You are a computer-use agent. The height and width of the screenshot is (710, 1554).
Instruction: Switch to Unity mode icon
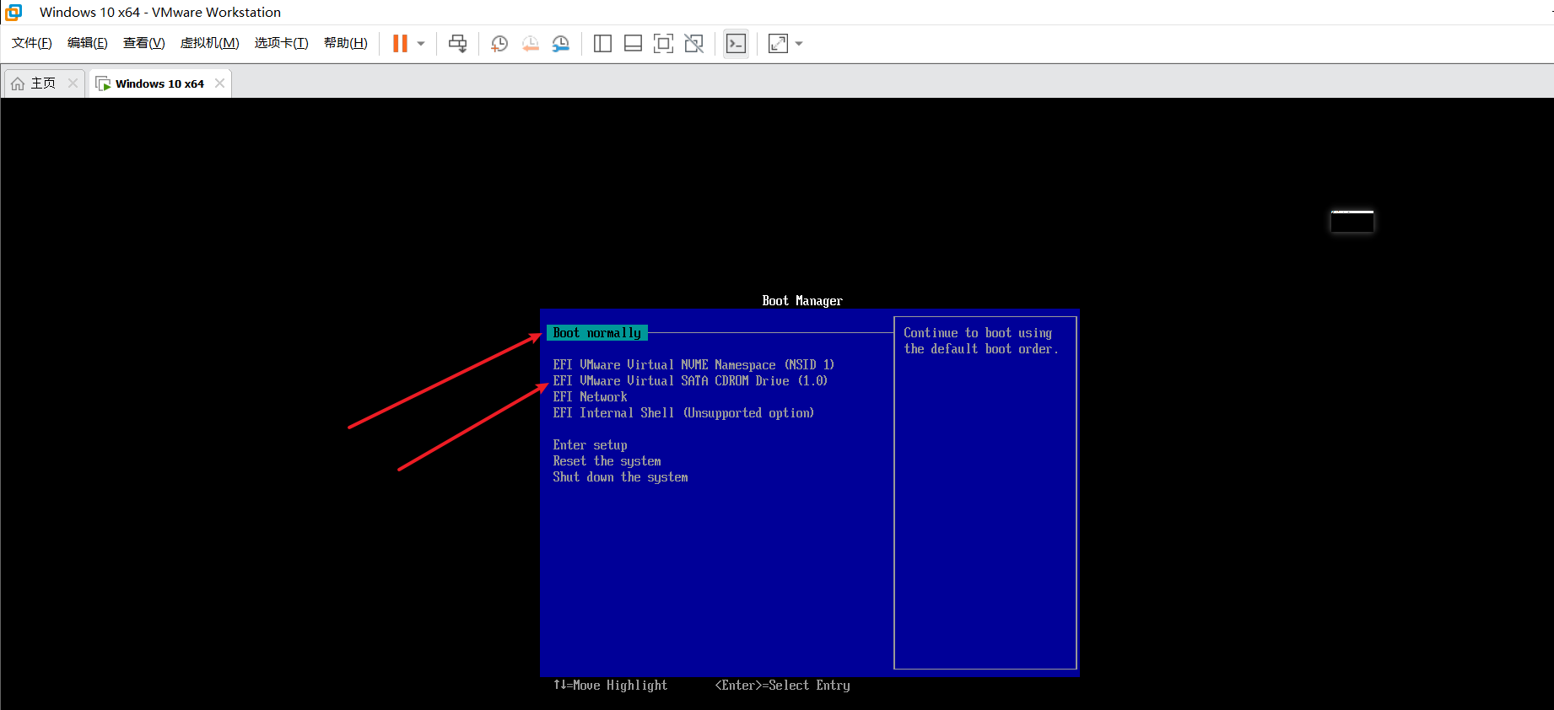point(694,44)
